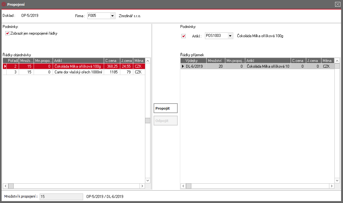Click the Výdejky column header

(193, 61)
